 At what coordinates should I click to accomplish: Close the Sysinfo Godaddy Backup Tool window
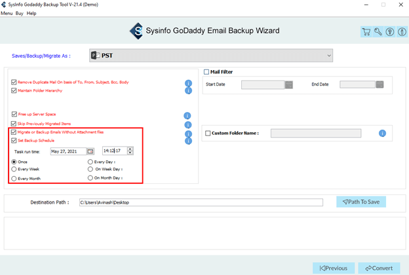tap(401, 5)
